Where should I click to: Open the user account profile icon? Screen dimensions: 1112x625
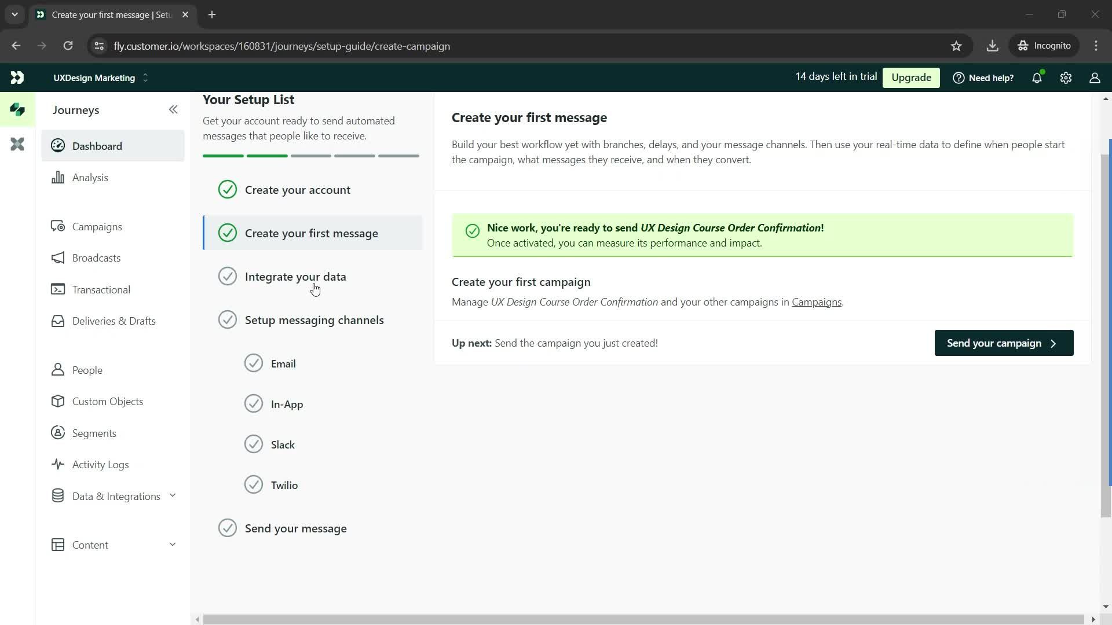click(1095, 78)
